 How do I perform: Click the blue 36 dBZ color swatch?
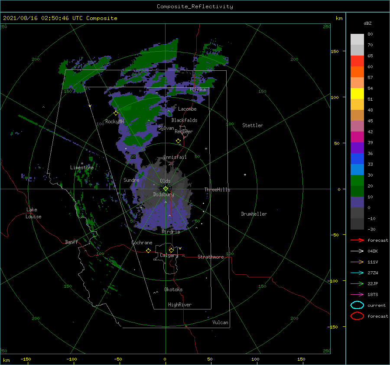(357, 159)
